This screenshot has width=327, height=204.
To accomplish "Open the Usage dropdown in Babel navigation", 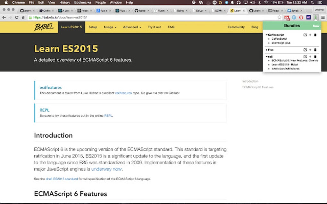I will (x=110, y=27).
